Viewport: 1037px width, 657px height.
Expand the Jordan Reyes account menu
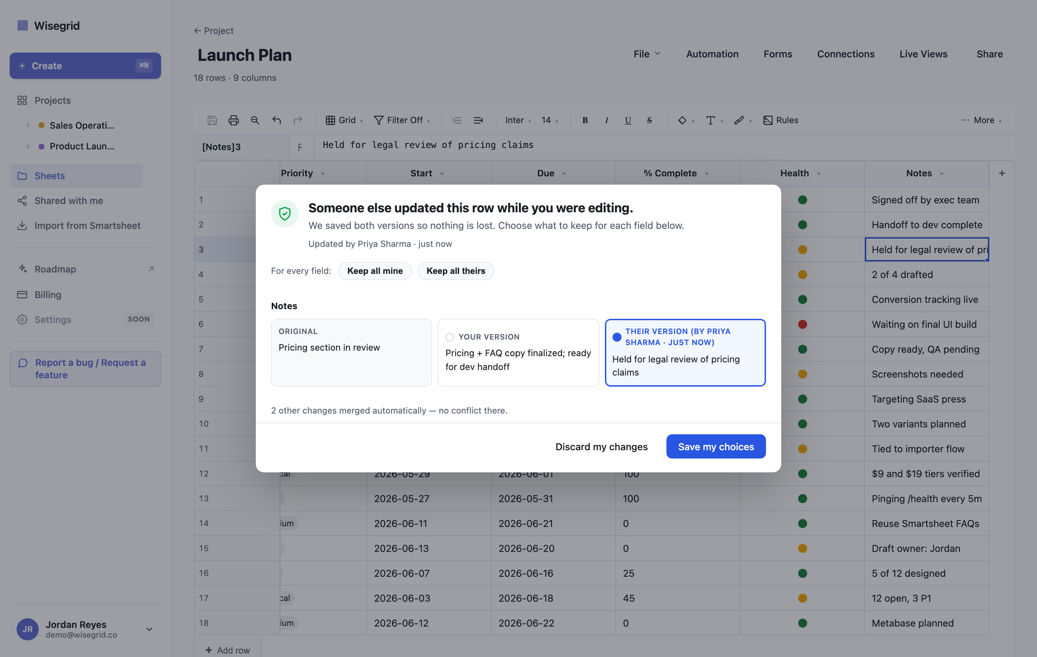click(x=149, y=629)
